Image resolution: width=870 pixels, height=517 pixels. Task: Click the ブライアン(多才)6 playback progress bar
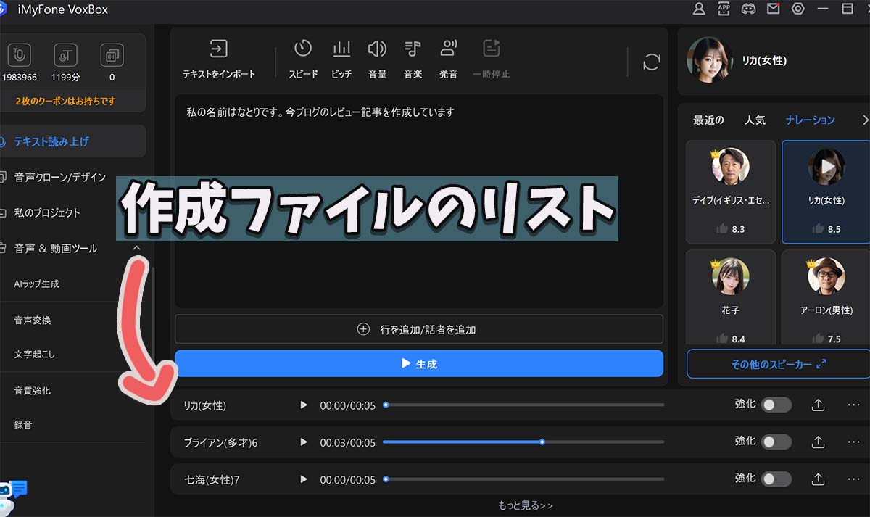[x=523, y=442]
